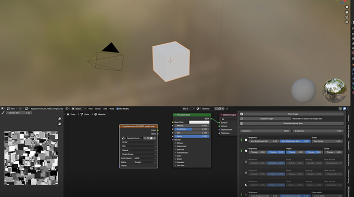354x197 pixels.
Task: Open the Select menu in node editor
Action: point(98,109)
